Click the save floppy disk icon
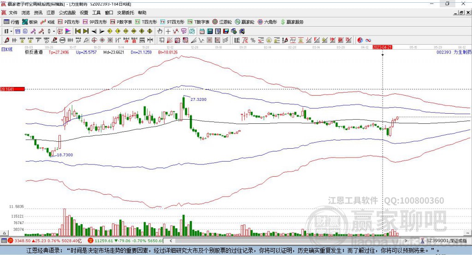This screenshot has height=255, width=472. click(x=226, y=31)
